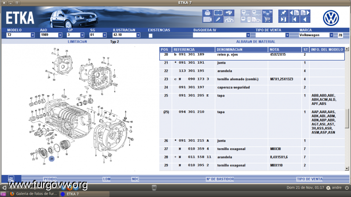Click the single left arrow back icon
The image size is (351, 197).
point(305,19)
